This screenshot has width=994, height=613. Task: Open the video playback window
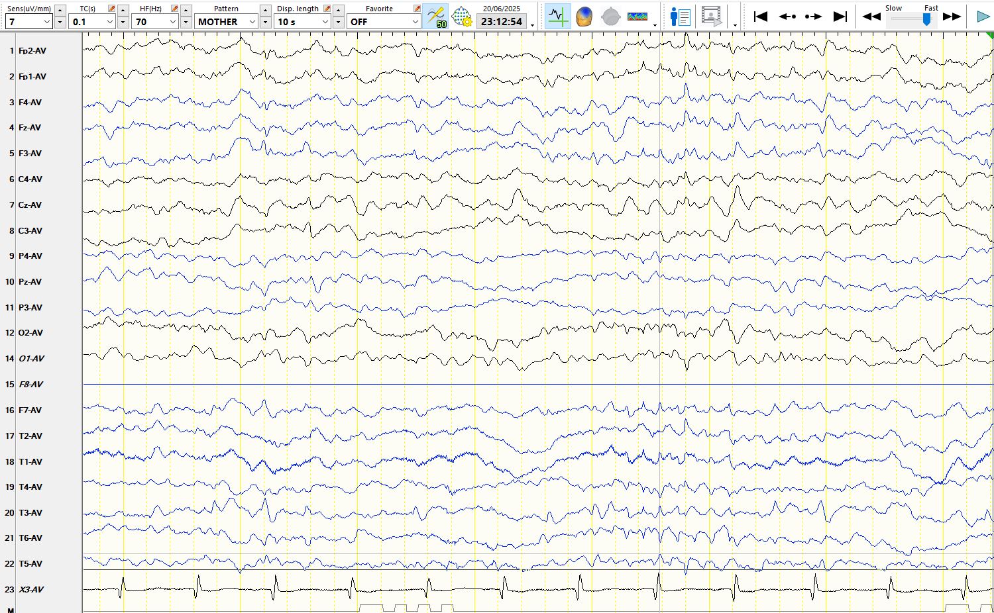click(711, 17)
